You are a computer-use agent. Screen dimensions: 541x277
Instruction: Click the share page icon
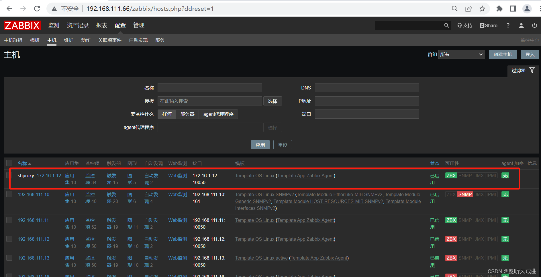[x=469, y=9]
